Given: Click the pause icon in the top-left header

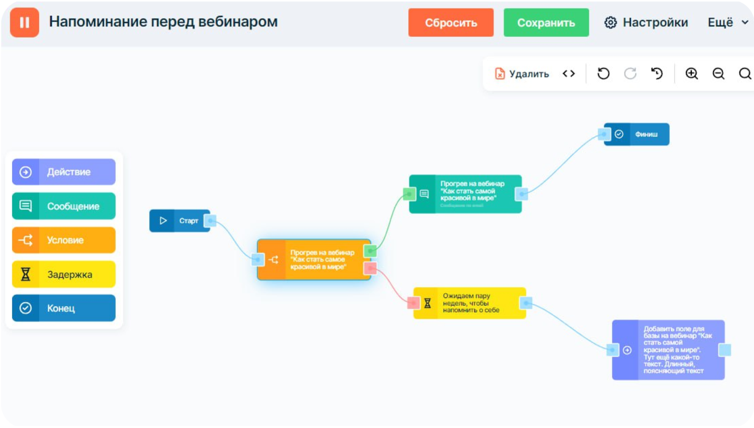Looking at the screenshot, I should coord(25,22).
